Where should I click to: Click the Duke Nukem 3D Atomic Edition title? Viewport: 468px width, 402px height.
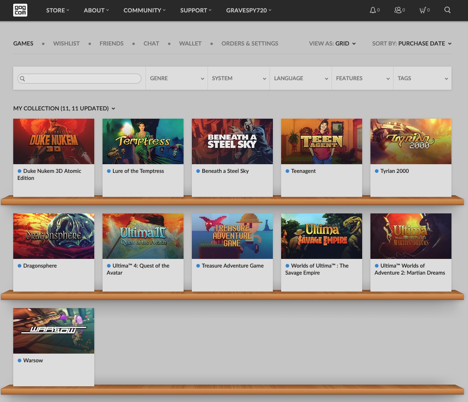point(49,175)
